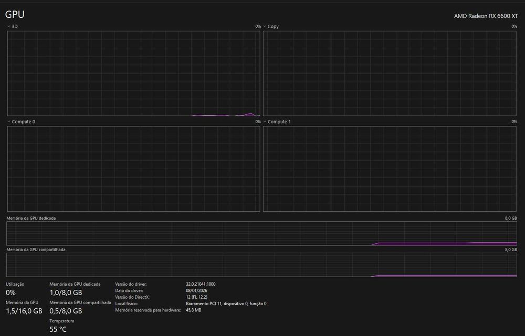Click the Compute 1 usage graph
Screen dimensions: 525x336
pos(390,169)
